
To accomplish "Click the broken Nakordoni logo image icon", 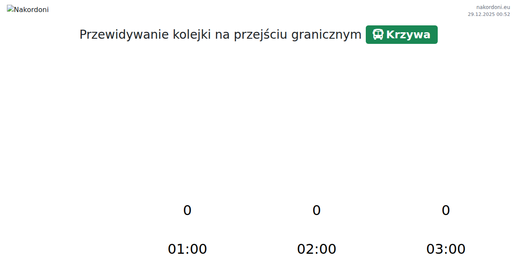I will (x=10, y=9).
